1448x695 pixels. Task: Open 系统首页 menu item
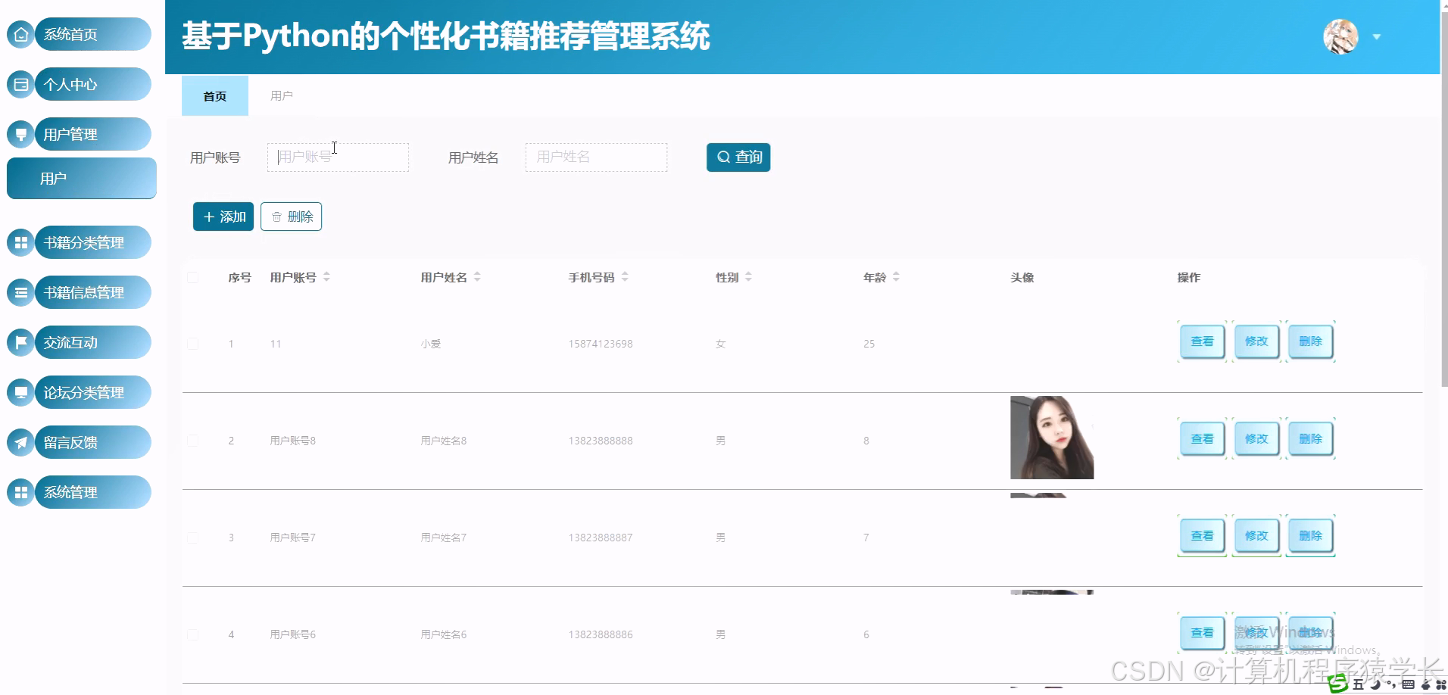click(93, 34)
